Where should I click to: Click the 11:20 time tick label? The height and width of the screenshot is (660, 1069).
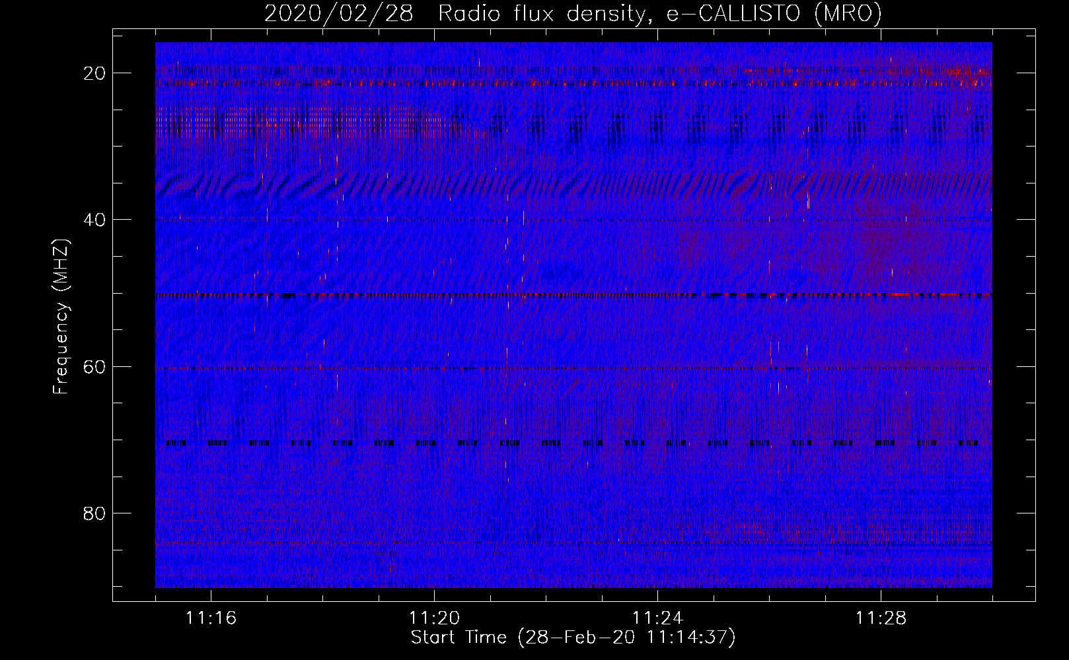coord(435,618)
